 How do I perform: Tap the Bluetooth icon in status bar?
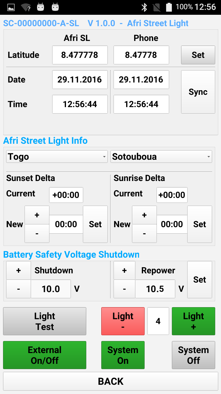[144, 7]
